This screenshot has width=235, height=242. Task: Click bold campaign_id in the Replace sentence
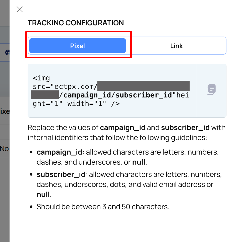[x=123, y=128]
